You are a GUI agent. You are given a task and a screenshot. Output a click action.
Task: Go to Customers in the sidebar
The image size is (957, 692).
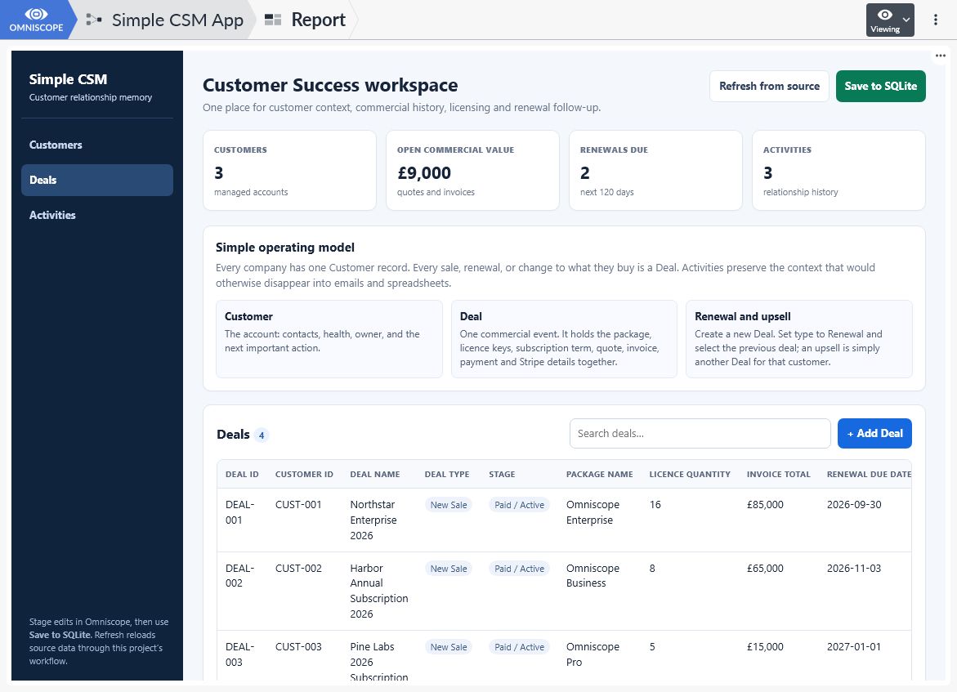[x=97, y=145]
